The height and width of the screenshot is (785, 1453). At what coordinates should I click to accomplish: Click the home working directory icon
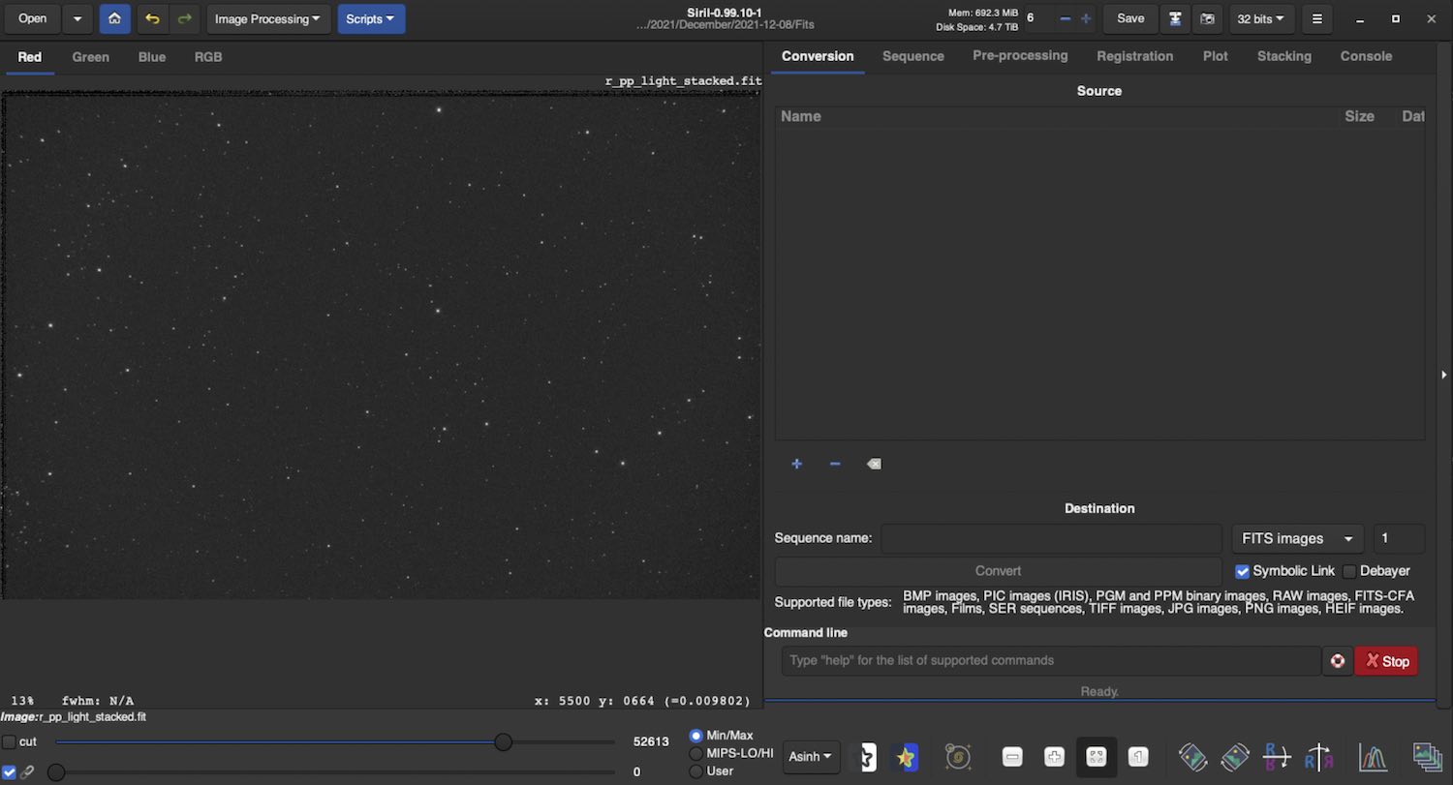114,18
